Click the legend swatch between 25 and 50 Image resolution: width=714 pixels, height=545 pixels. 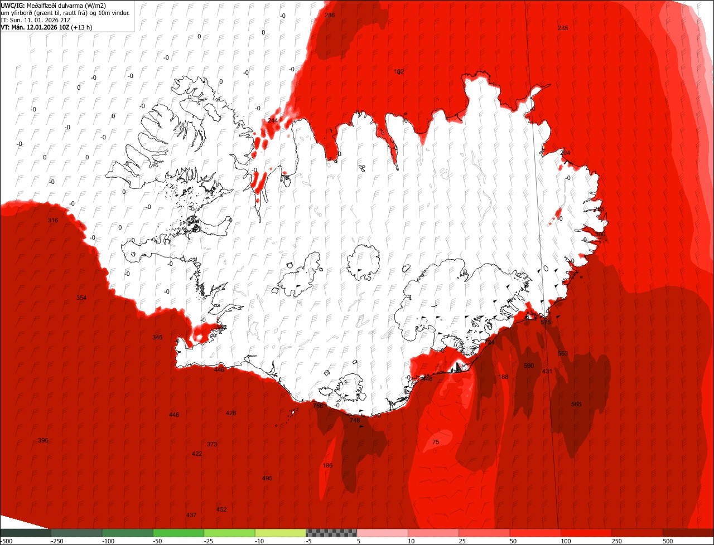click(x=485, y=533)
